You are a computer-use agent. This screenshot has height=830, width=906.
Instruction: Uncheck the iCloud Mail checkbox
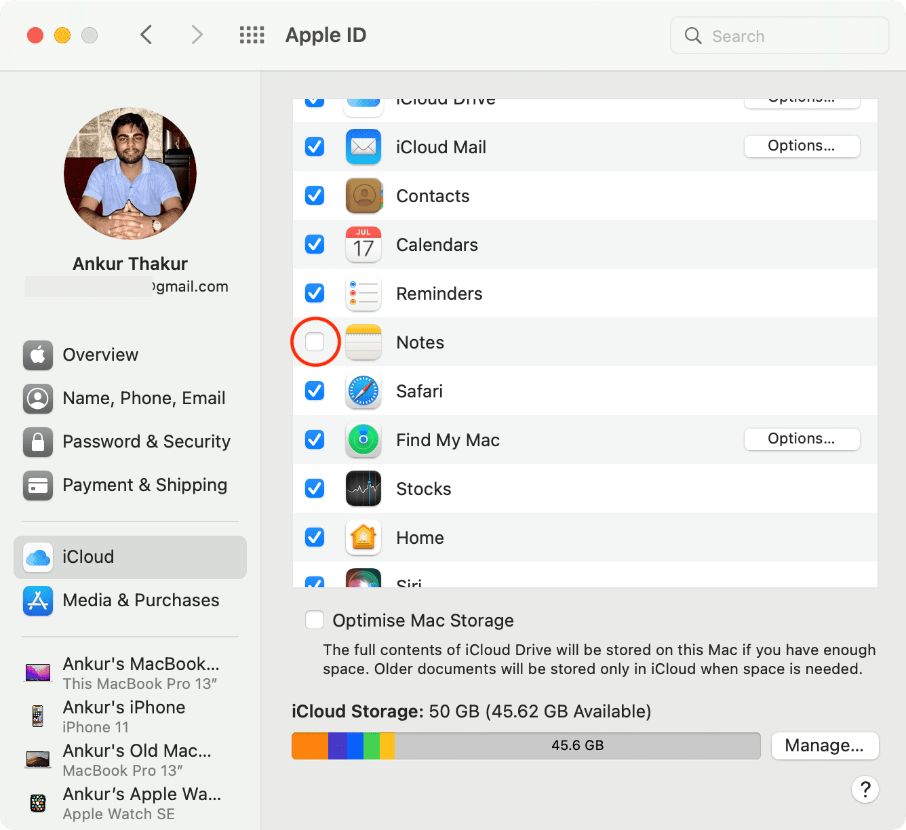[315, 146]
